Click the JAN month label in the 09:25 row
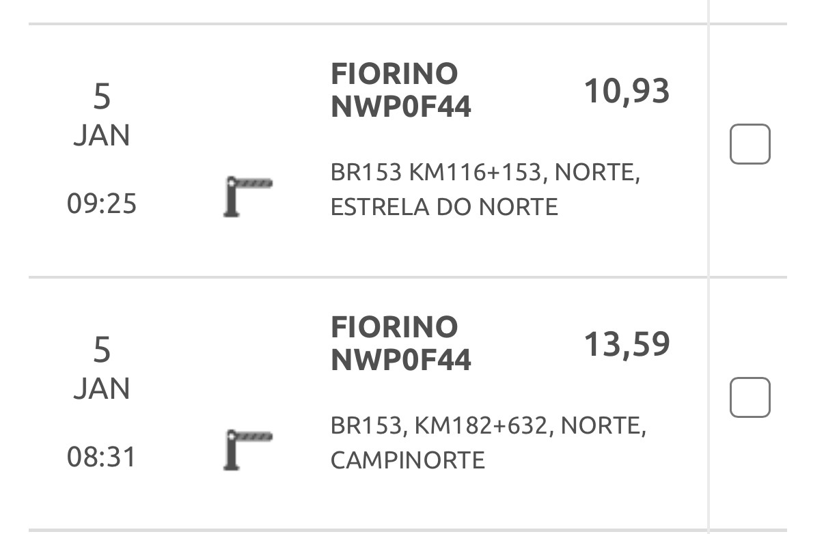The width and height of the screenshot is (824, 534). pos(102,136)
